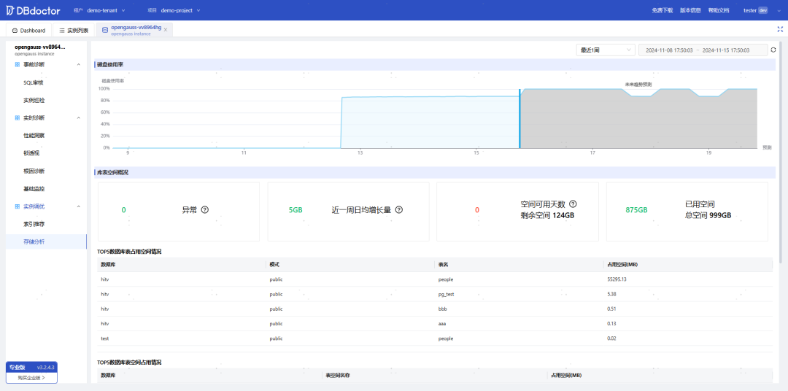The width and height of the screenshot is (788, 391).
Task: Click the blue current-time marker on chart
Action: click(x=519, y=119)
